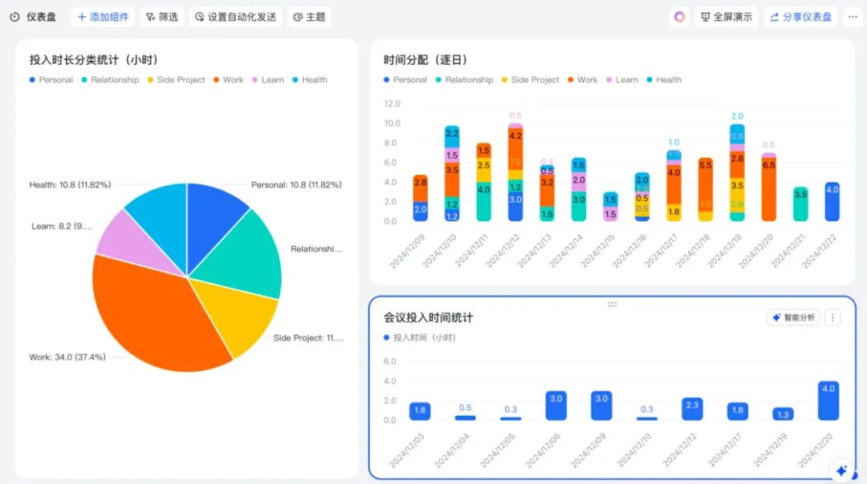This screenshot has height=484, width=867.
Task: Click 分享仪表盘 to share
Action: 800,17
